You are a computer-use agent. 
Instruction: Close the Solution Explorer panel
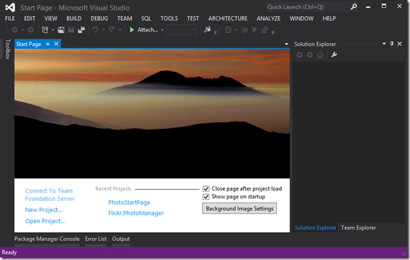(400, 44)
